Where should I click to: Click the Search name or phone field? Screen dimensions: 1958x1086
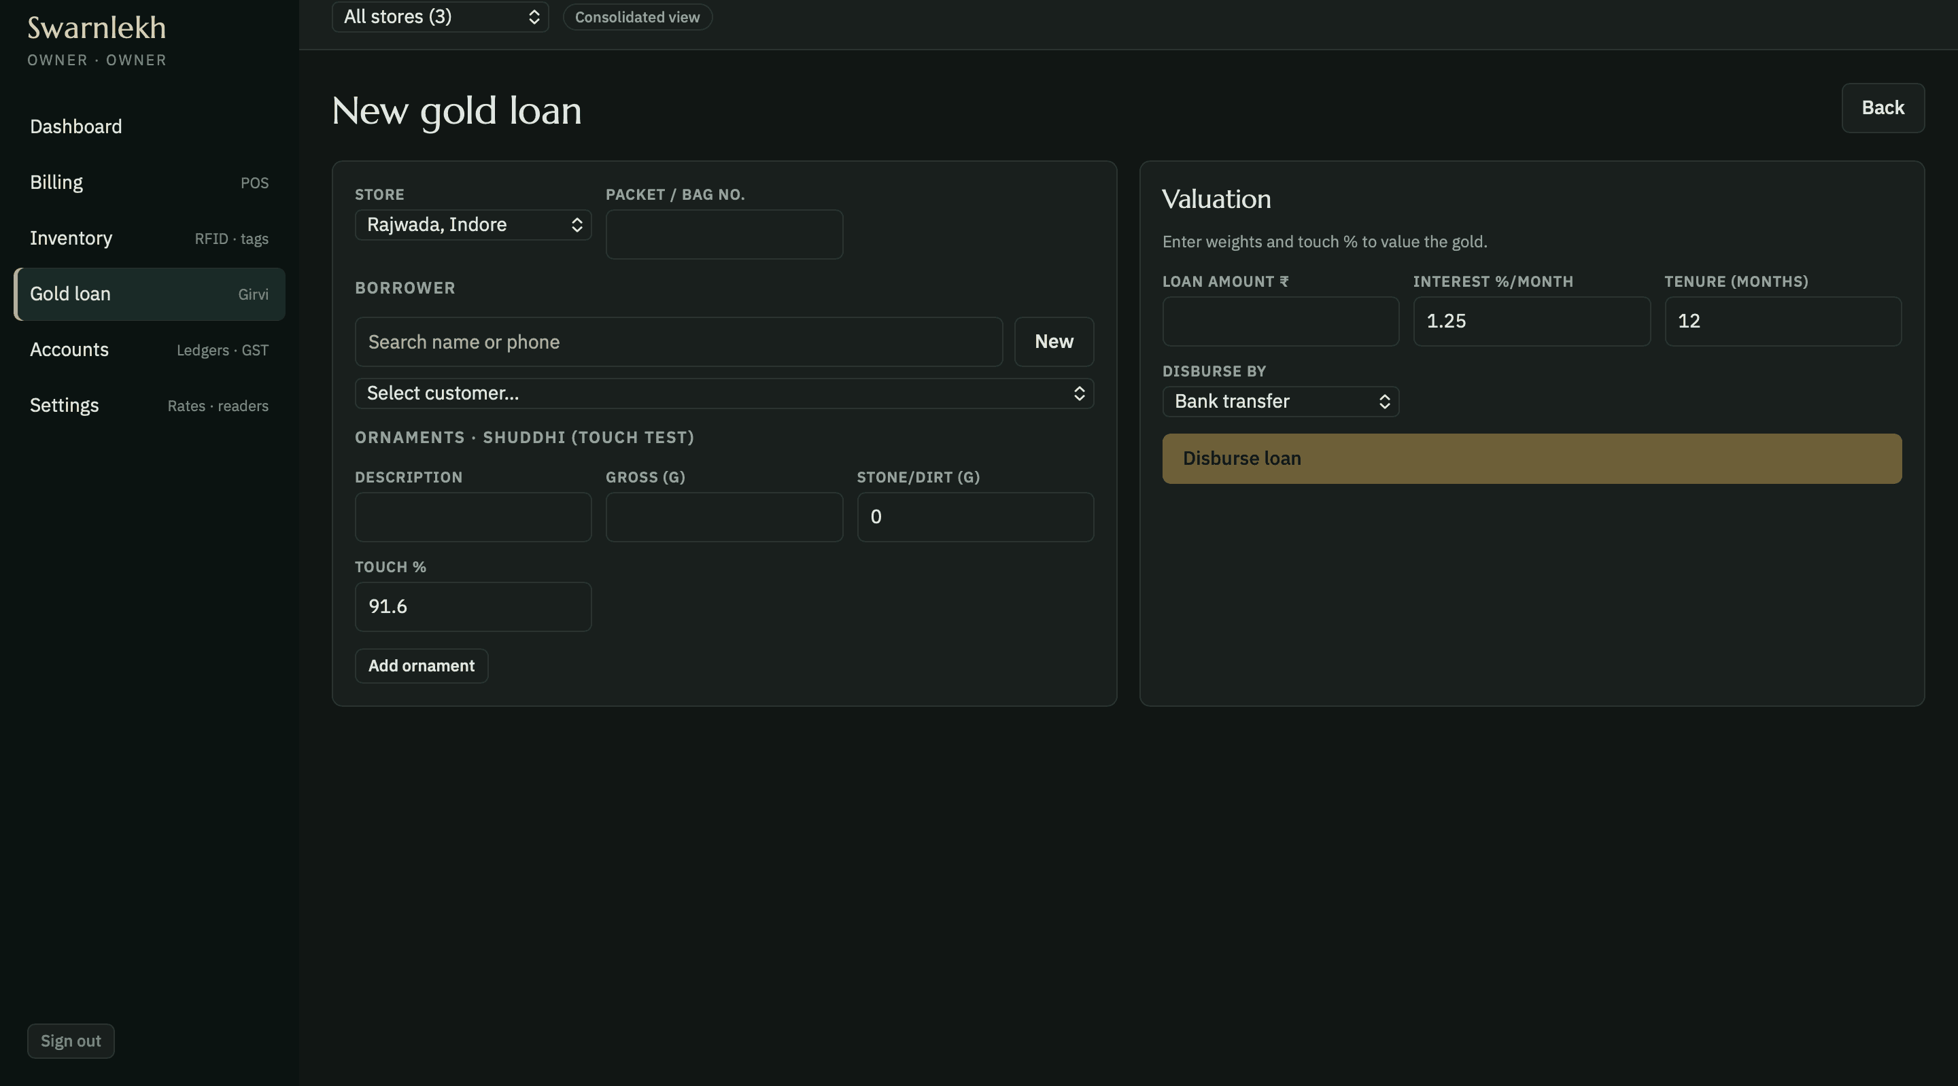[679, 342]
